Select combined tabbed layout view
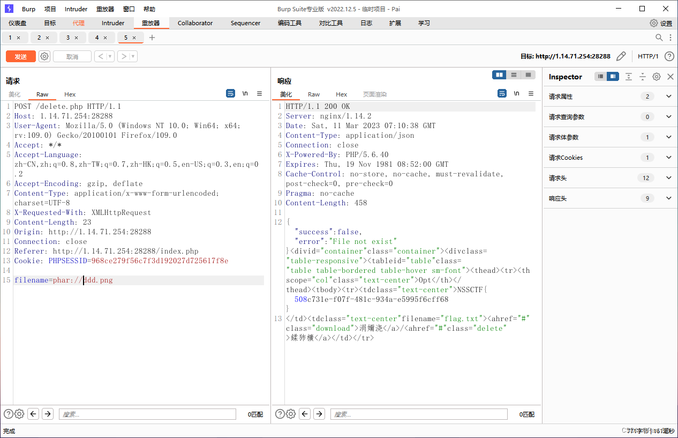Image resolution: width=678 pixels, height=438 pixels. pyautogui.click(x=528, y=75)
